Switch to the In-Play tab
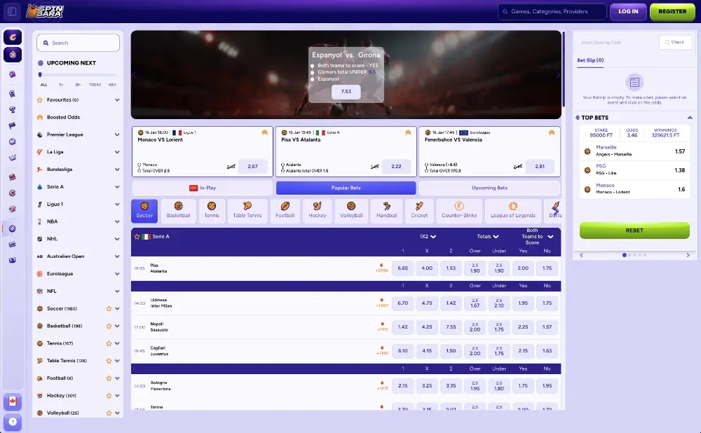701x433 pixels. pos(202,187)
